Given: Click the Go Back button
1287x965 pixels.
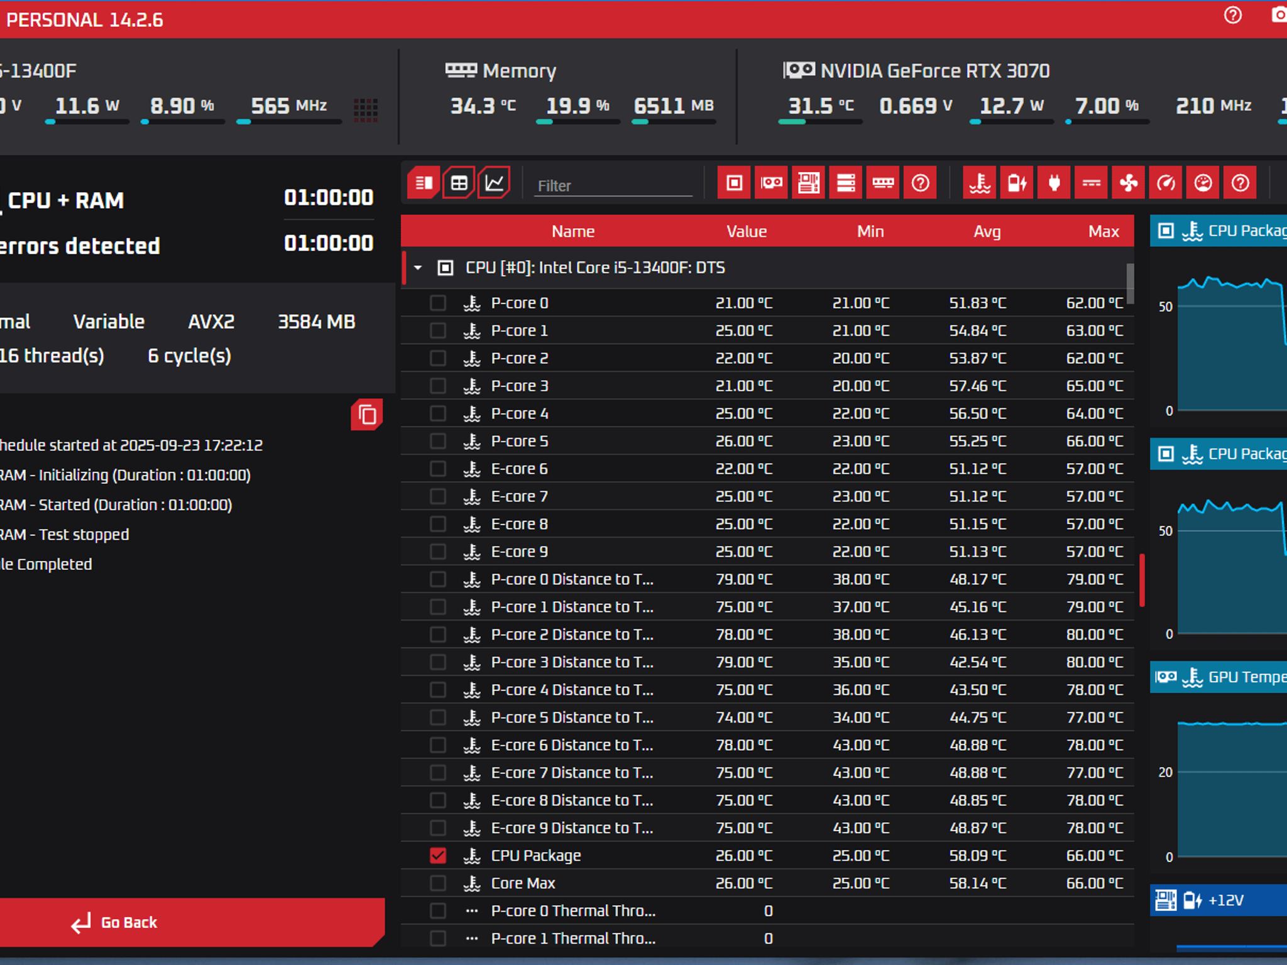Looking at the screenshot, I should 192,922.
